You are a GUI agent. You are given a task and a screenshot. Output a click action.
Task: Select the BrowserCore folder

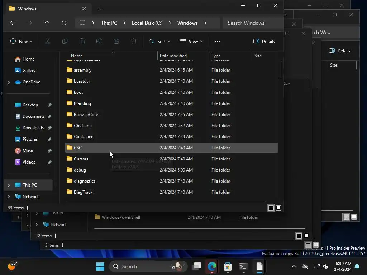click(171, 115)
